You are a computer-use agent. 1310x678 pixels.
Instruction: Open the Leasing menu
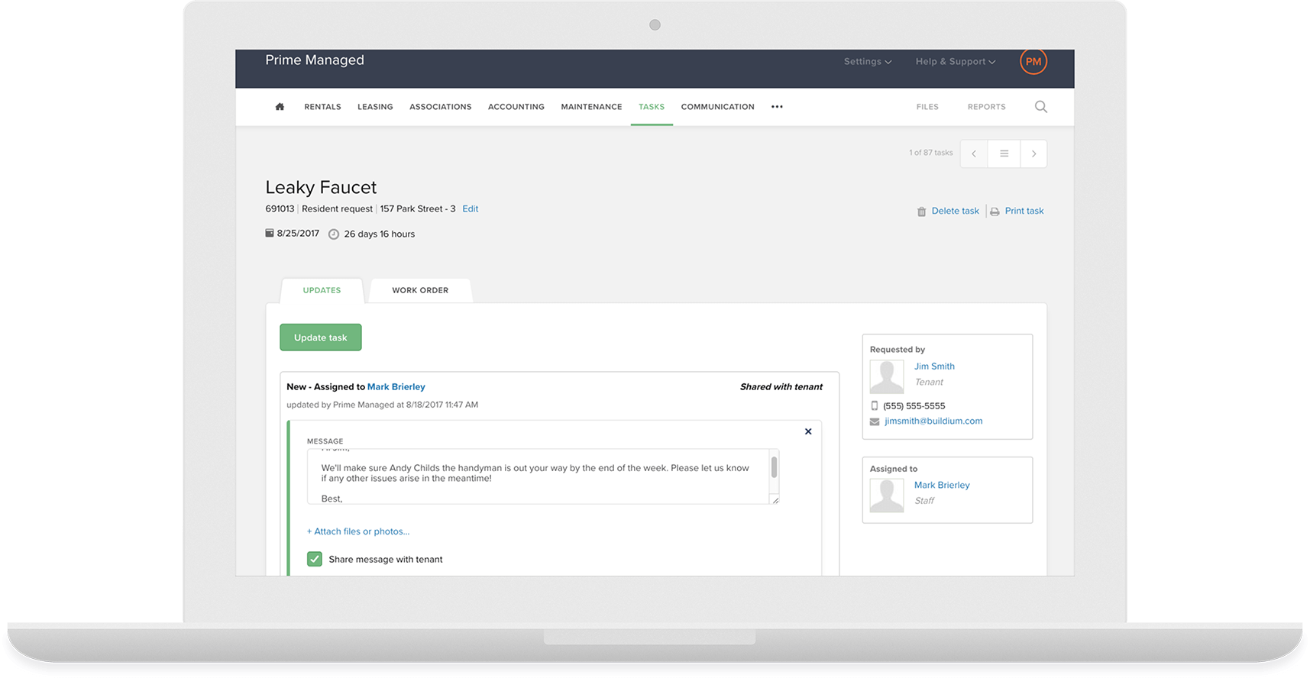click(x=375, y=107)
